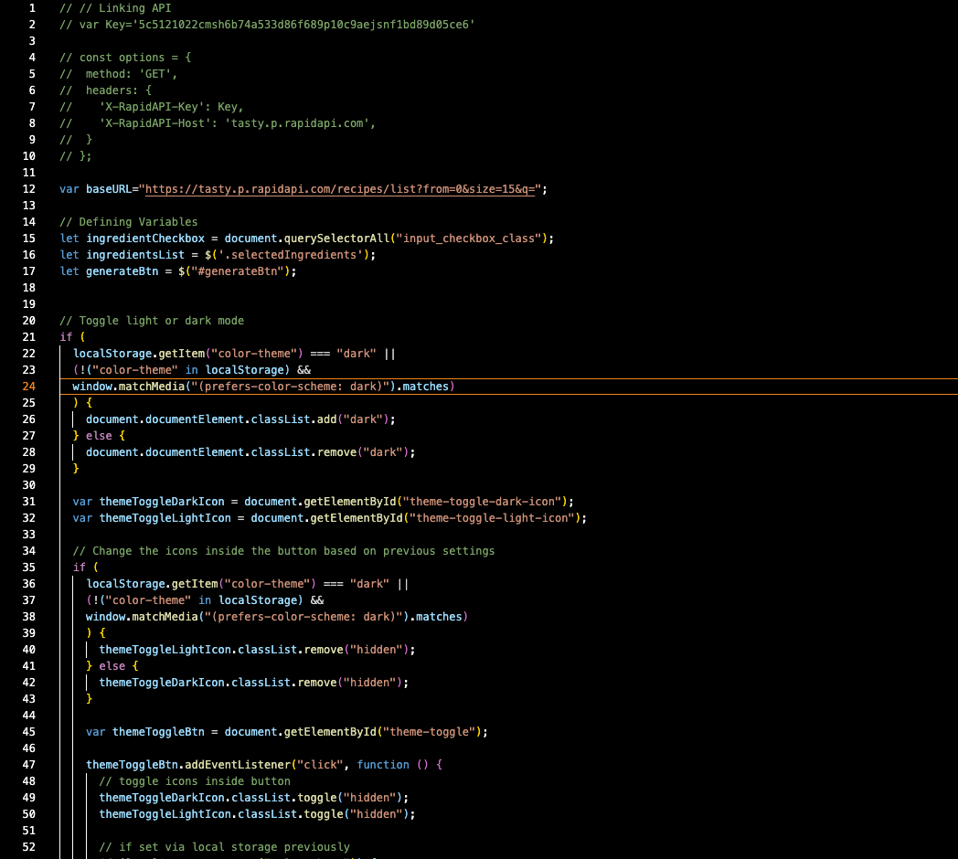Viewport: 958px width, 859px height.
Task: Click the comment '// Defining Variables'
Action: (128, 221)
